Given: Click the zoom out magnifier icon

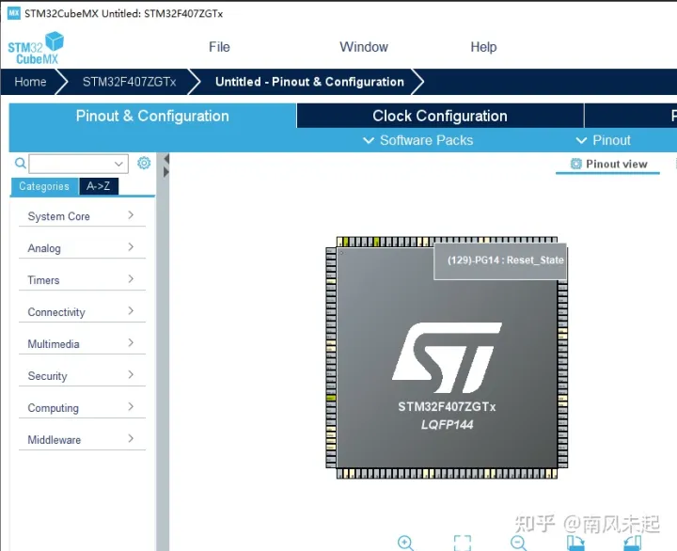Looking at the screenshot, I should point(518,543).
